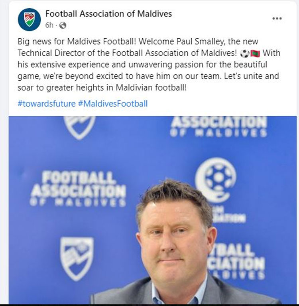This screenshot has height=306, width=299.
Task: Click the 'Association of Maldives' text at photo top right
Action: (x=218, y=127)
